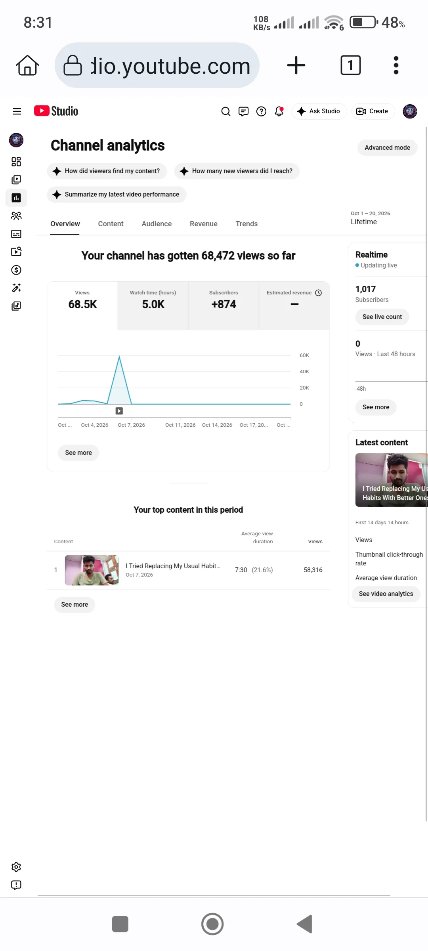Open latest content video thumbnail

click(x=392, y=480)
